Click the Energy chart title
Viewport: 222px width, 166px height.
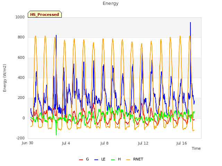(x=111, y=3)
